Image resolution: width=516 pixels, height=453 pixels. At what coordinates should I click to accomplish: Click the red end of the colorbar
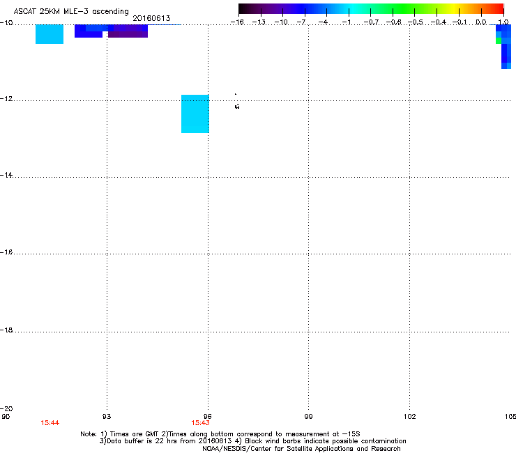[x=497, y=8]
